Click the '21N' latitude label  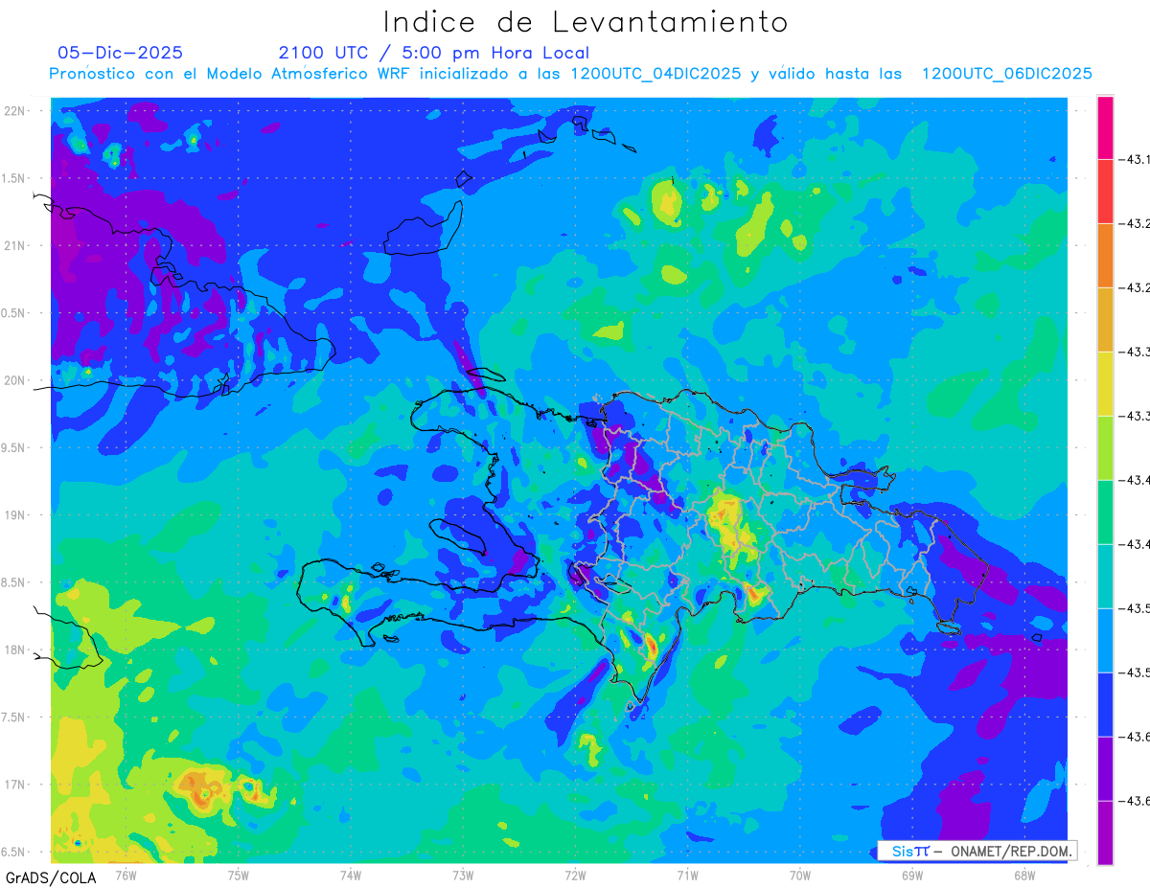pyautogui.click(x=15, y=245)
